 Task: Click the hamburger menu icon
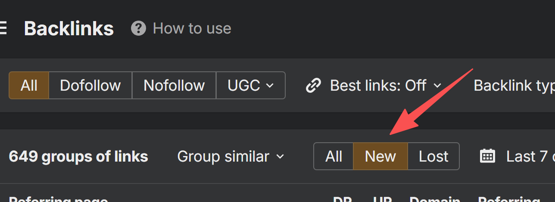coord(3,28)
